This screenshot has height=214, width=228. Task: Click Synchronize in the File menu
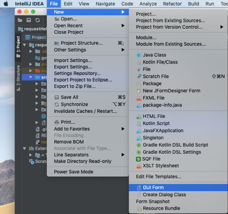click(x=88, y=105)
